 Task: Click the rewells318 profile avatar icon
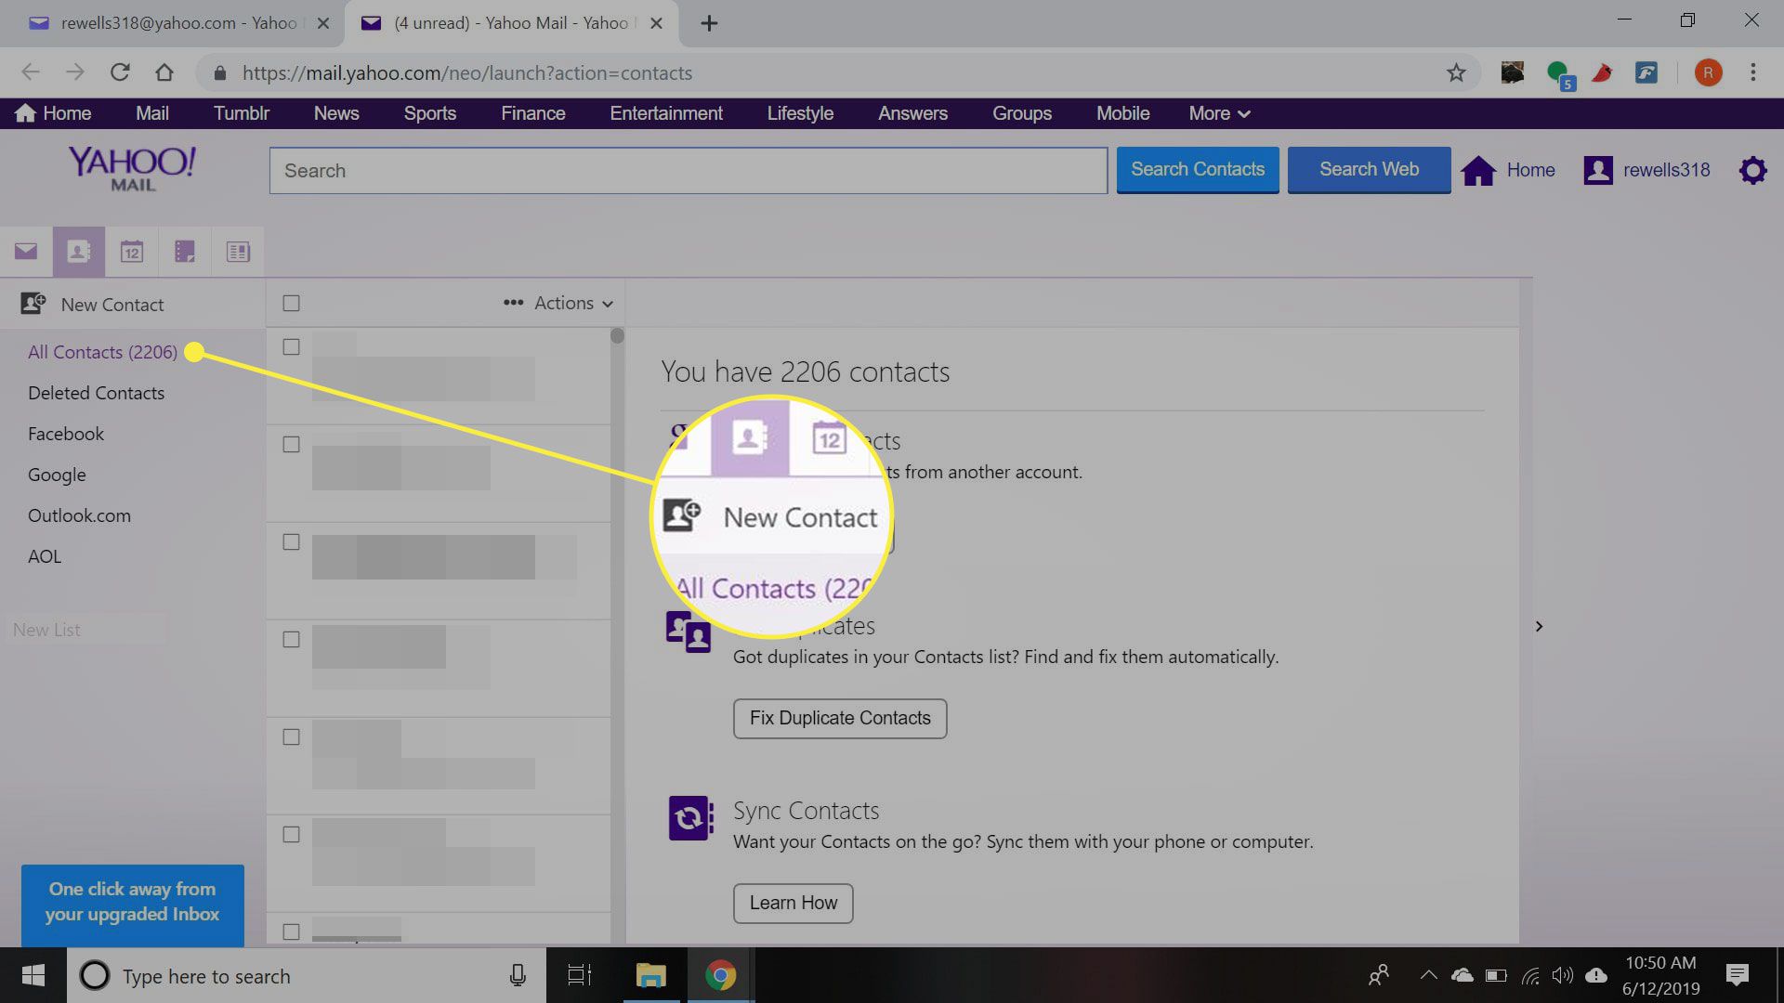click(x=1597, y=170)
